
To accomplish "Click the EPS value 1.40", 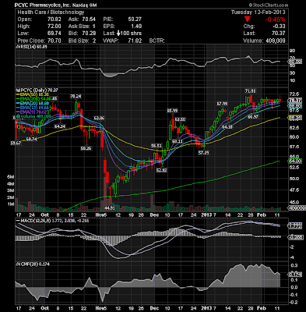I will (136, 27).
